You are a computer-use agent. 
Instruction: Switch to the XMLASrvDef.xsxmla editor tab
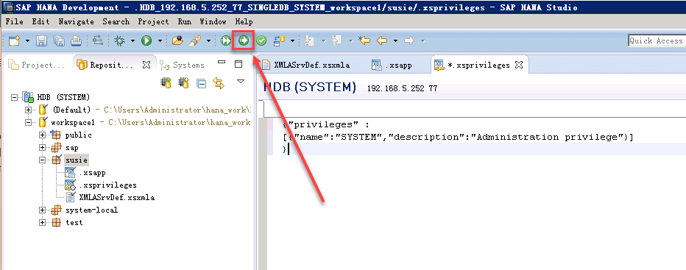(x=305, y=65)
